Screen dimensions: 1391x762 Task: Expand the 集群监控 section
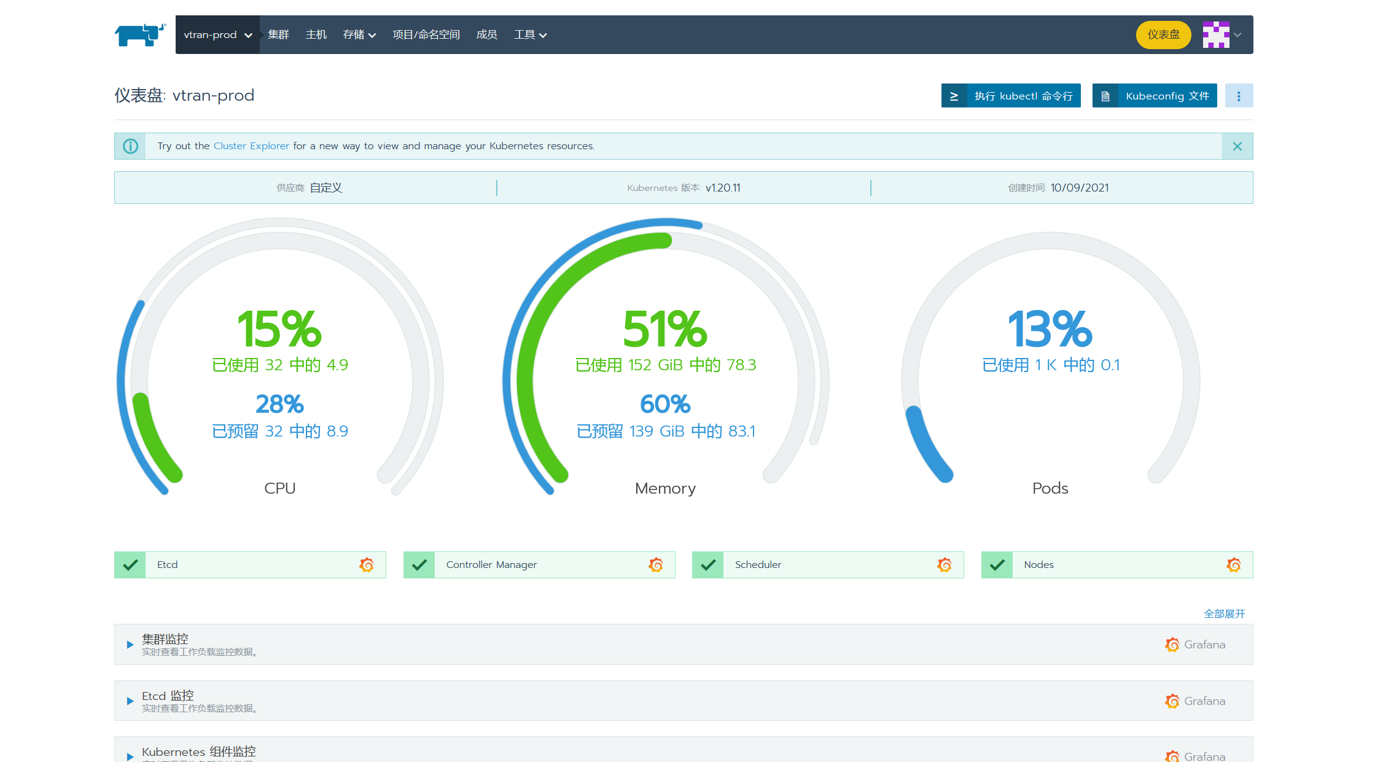pyautogui.click(x=130, y=645)
